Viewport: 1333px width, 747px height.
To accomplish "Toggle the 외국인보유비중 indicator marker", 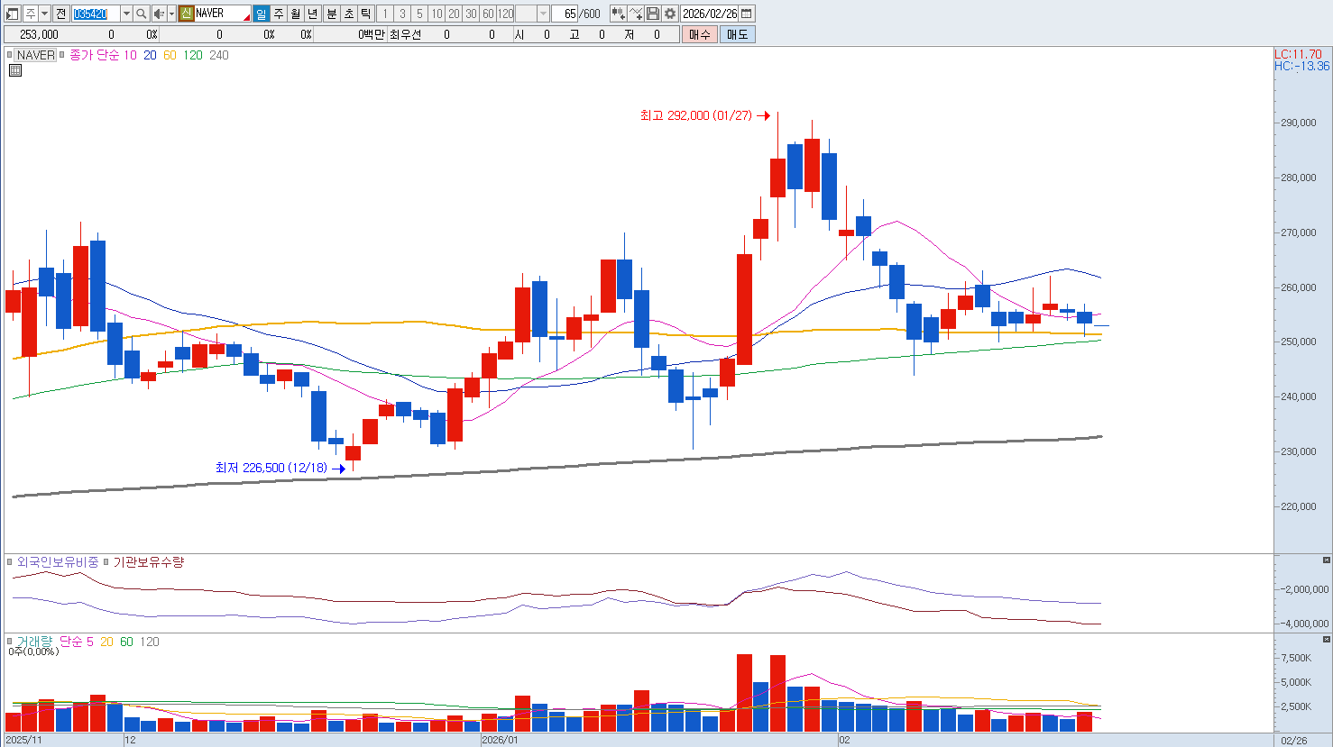I will [10, 562].
